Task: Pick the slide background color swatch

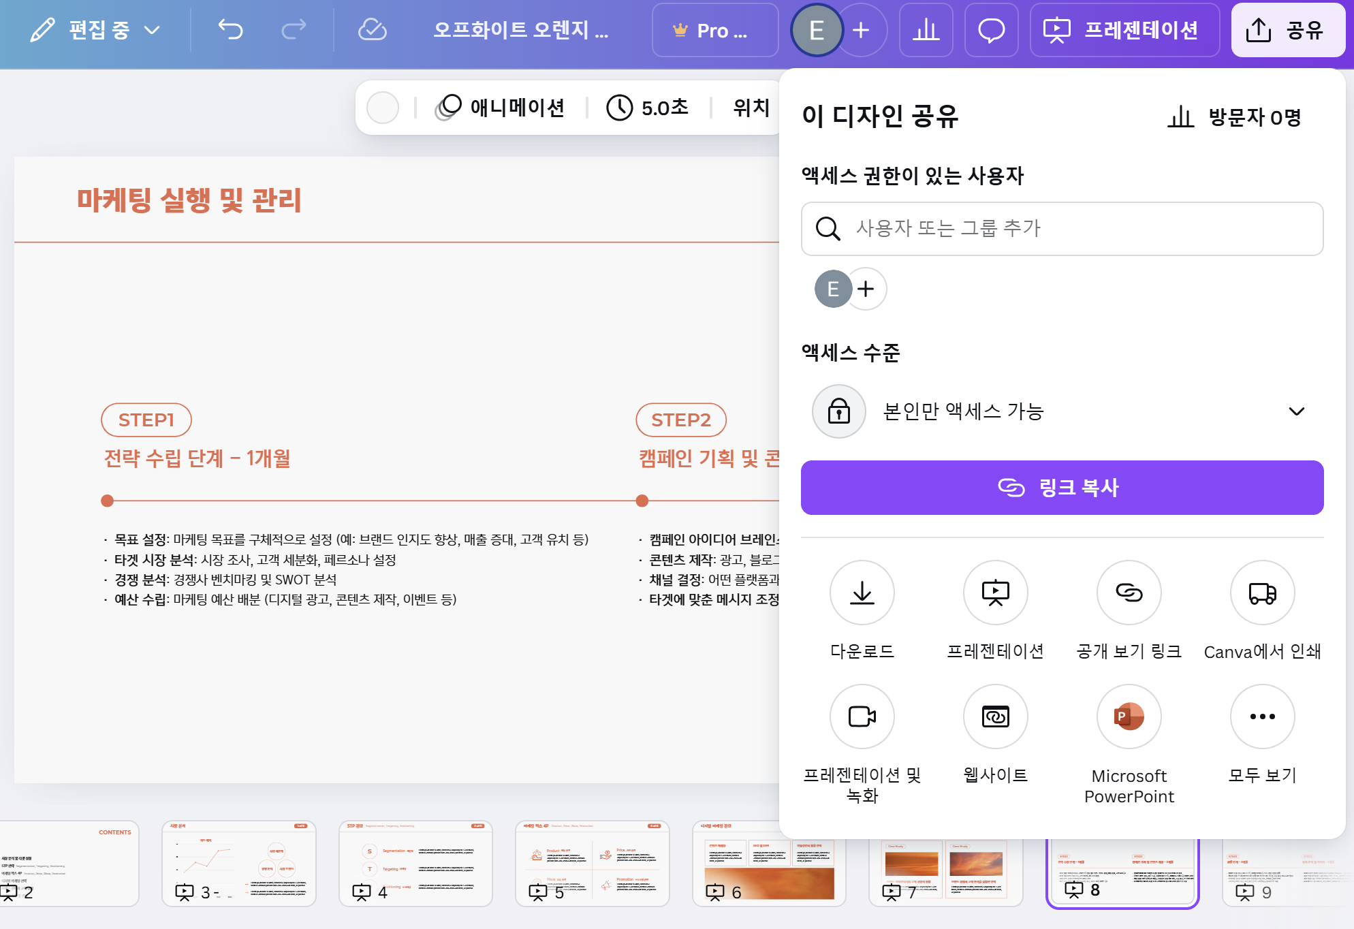Action: tap(383, 108)
